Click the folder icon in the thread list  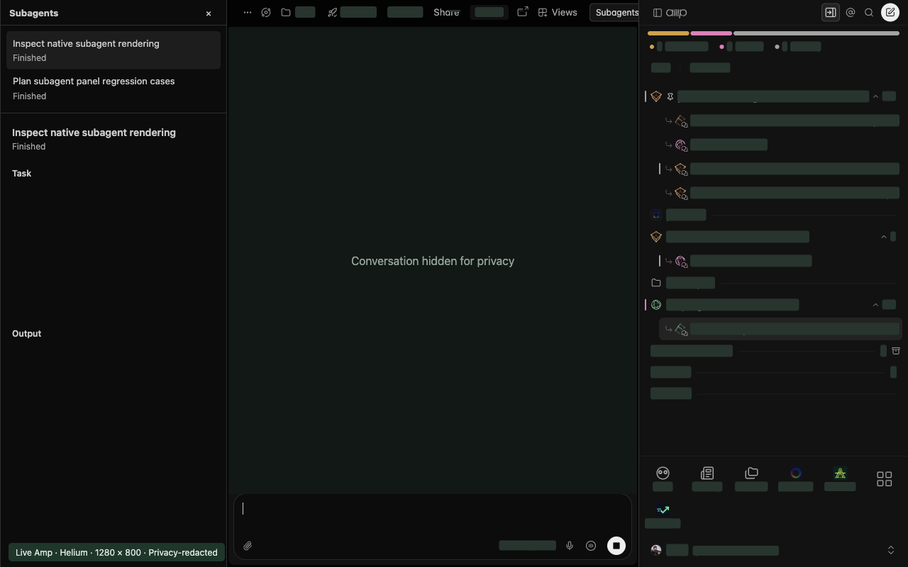(x=656, y=283)
